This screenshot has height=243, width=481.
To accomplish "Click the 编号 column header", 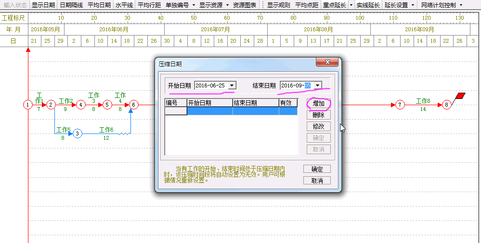I will pos(176,103).
